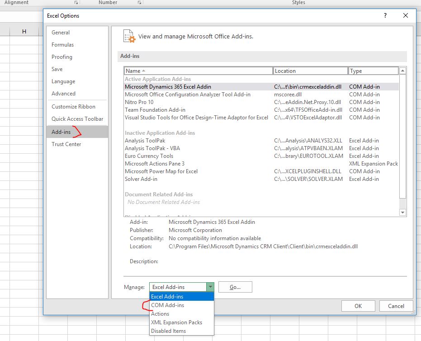421x341 pixels.
Task: Select Actions in the Manage dropdown
Action: (160, 314)
